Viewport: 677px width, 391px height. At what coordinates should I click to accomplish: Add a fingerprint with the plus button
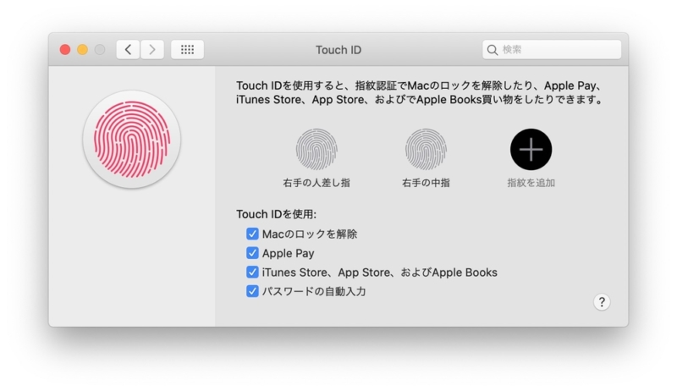531,149
